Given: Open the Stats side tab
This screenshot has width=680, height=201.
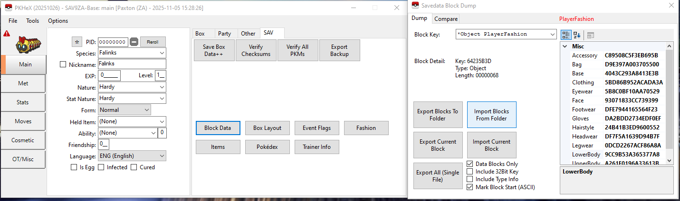Looking at the screenshot, I should pos(23,102).
